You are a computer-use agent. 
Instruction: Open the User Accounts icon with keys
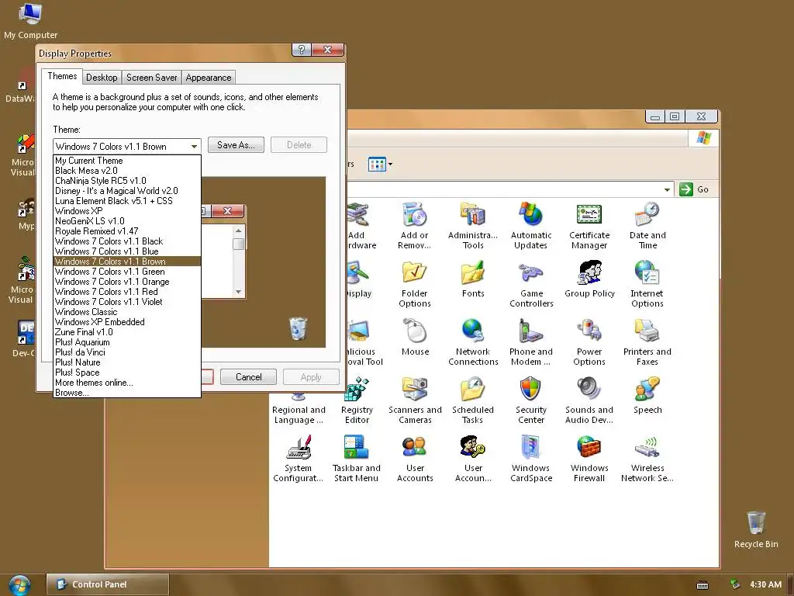tap(473, 459)
